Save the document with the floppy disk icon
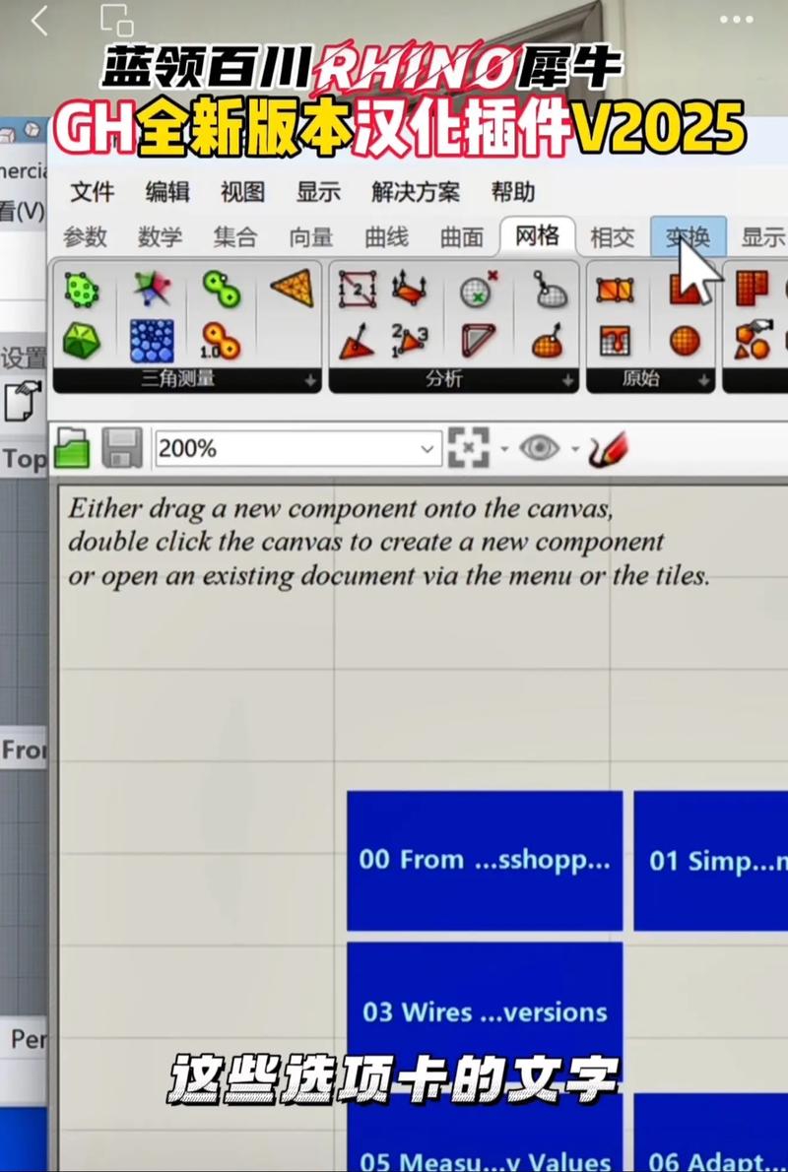The image size is (788, 1172). click(122, 448)
